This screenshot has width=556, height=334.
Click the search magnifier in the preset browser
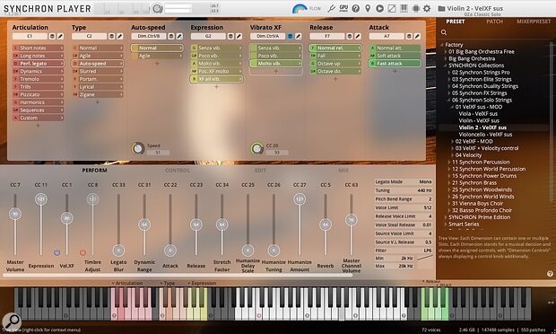(444, 32)
